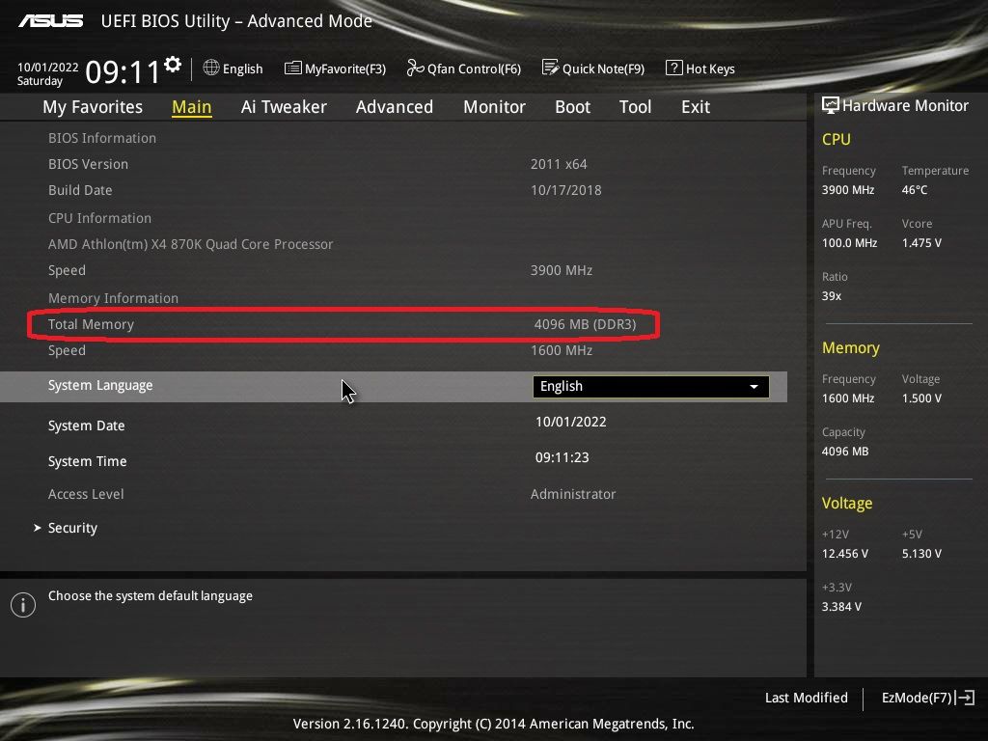Click the help text about default language
Image resolution: width=988 pixels, height=741 pixels.
click(x=150, y=596)
